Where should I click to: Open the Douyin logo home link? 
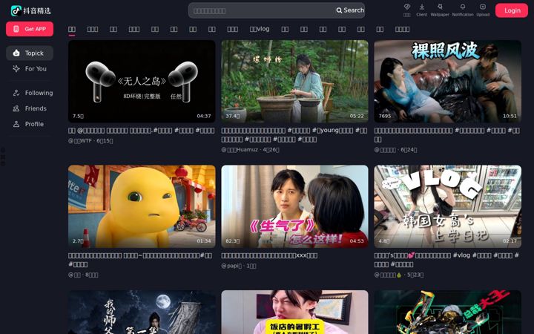[x=30, y=10]
